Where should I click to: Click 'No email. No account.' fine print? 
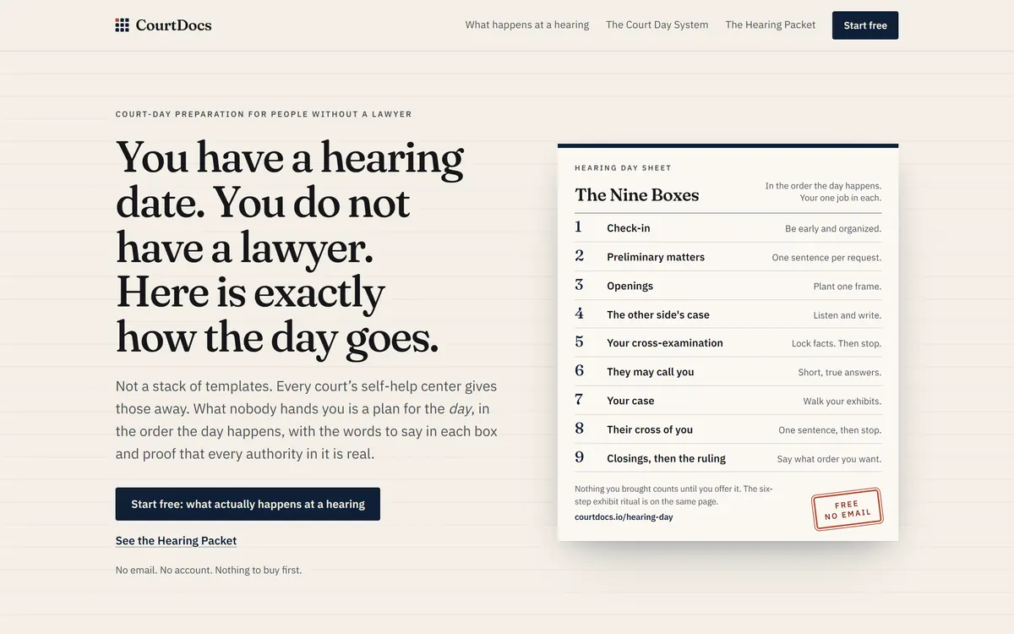click(x=209, y=570)
